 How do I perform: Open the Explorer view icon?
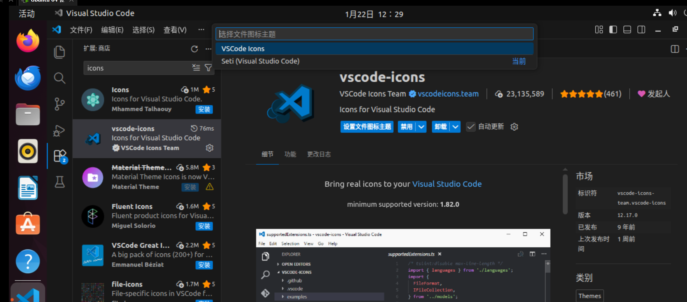coord(60,52)
